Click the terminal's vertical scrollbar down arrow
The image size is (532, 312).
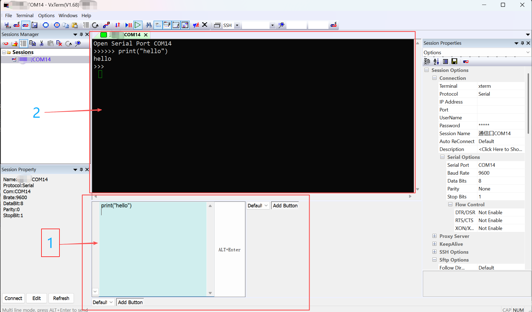point(417,189)
